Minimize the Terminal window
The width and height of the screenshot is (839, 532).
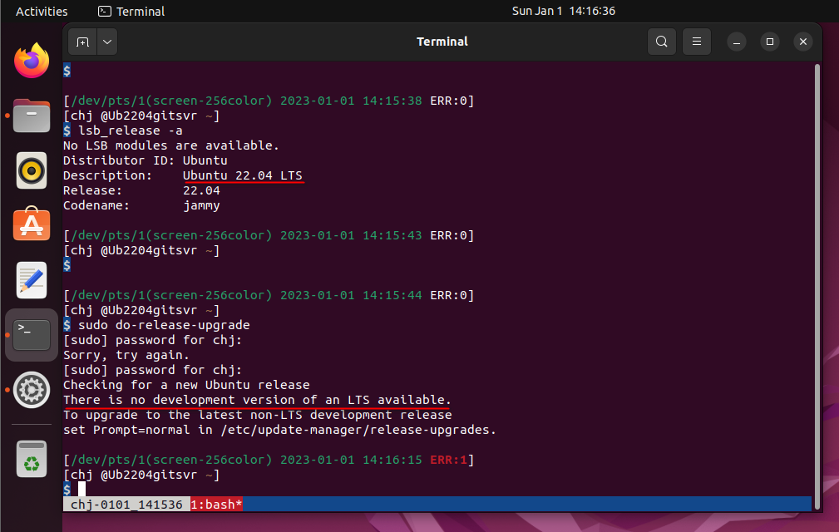pyautogui.click(x=738, y=42)
